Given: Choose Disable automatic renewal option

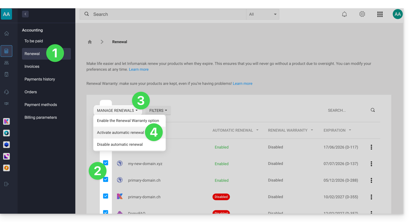Looking at the screenshot, I should (x=120, y=144).
